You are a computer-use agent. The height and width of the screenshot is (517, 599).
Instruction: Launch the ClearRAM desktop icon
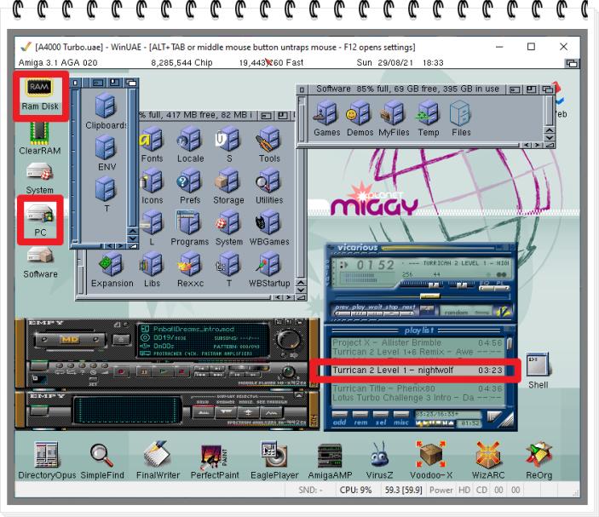(40, 139)
